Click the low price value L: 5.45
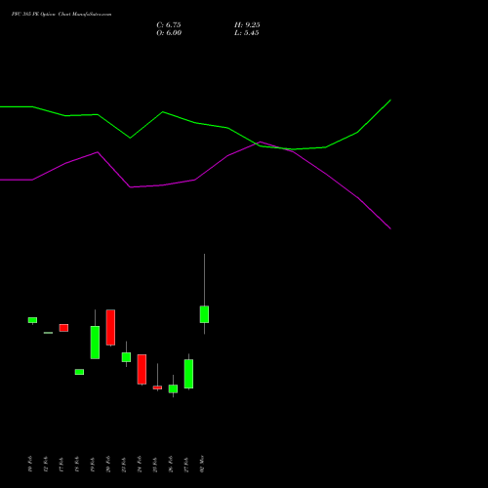Screen dimensions: 488x488 pos(247,33)
